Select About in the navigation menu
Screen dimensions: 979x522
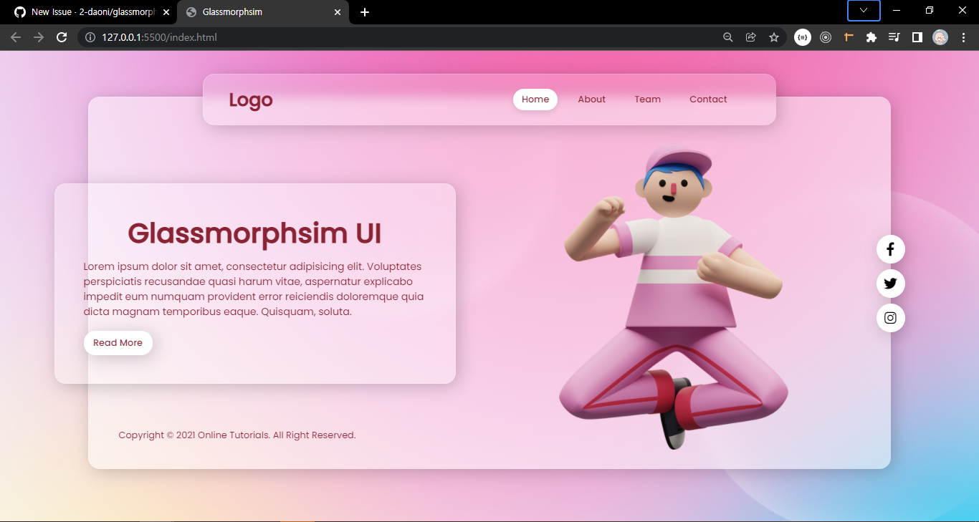click(591, 99)
